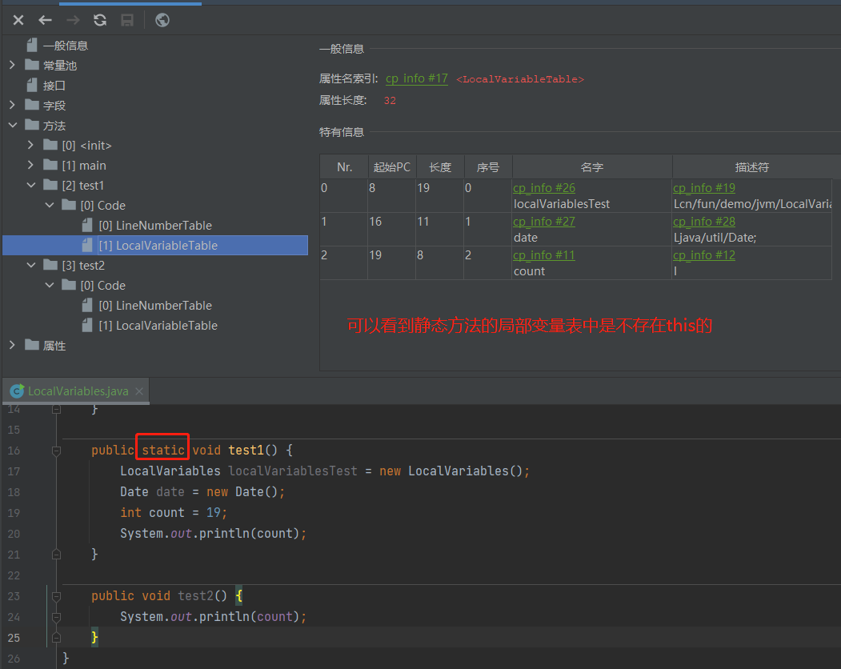Screen dimensions: 841x669
Task: Click the 长度 column header
Action: (x=440, y=167)
